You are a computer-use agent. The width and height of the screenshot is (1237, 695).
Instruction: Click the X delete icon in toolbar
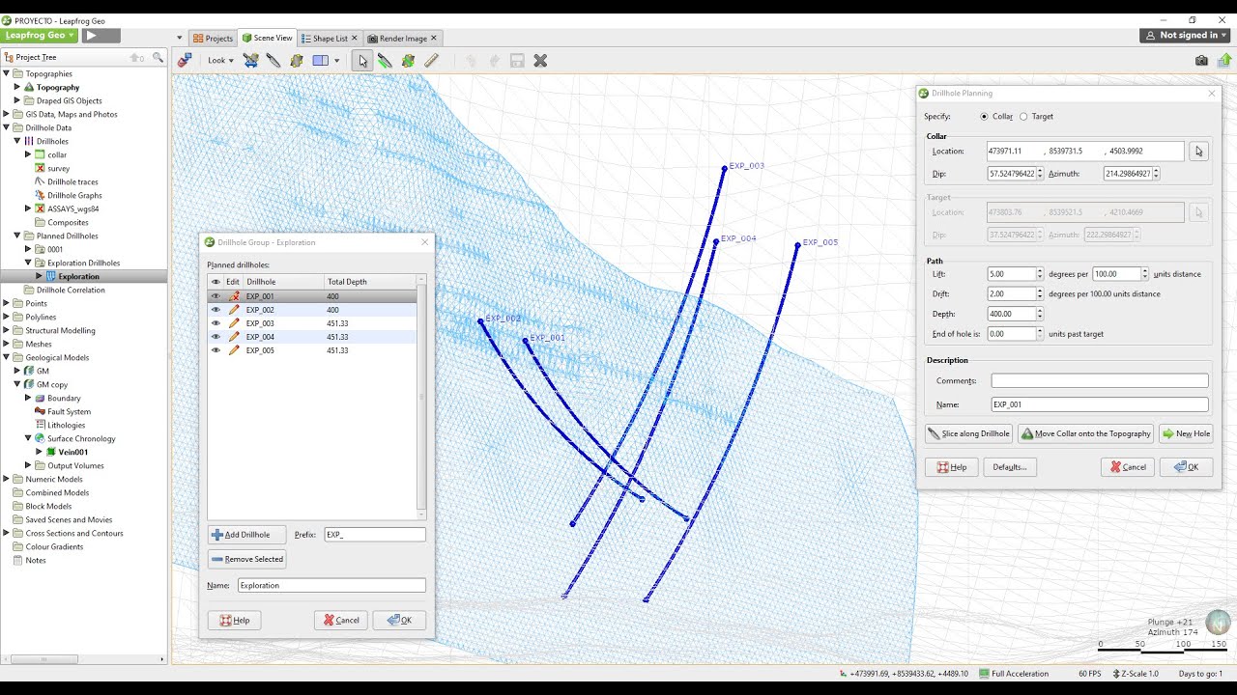tap(540, 60)
